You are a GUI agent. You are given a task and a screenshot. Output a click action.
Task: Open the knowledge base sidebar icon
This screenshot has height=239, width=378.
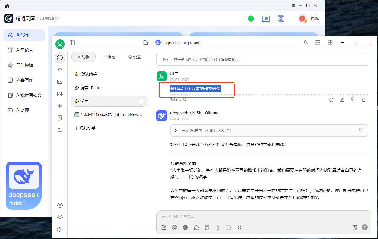tap(60, 118)
